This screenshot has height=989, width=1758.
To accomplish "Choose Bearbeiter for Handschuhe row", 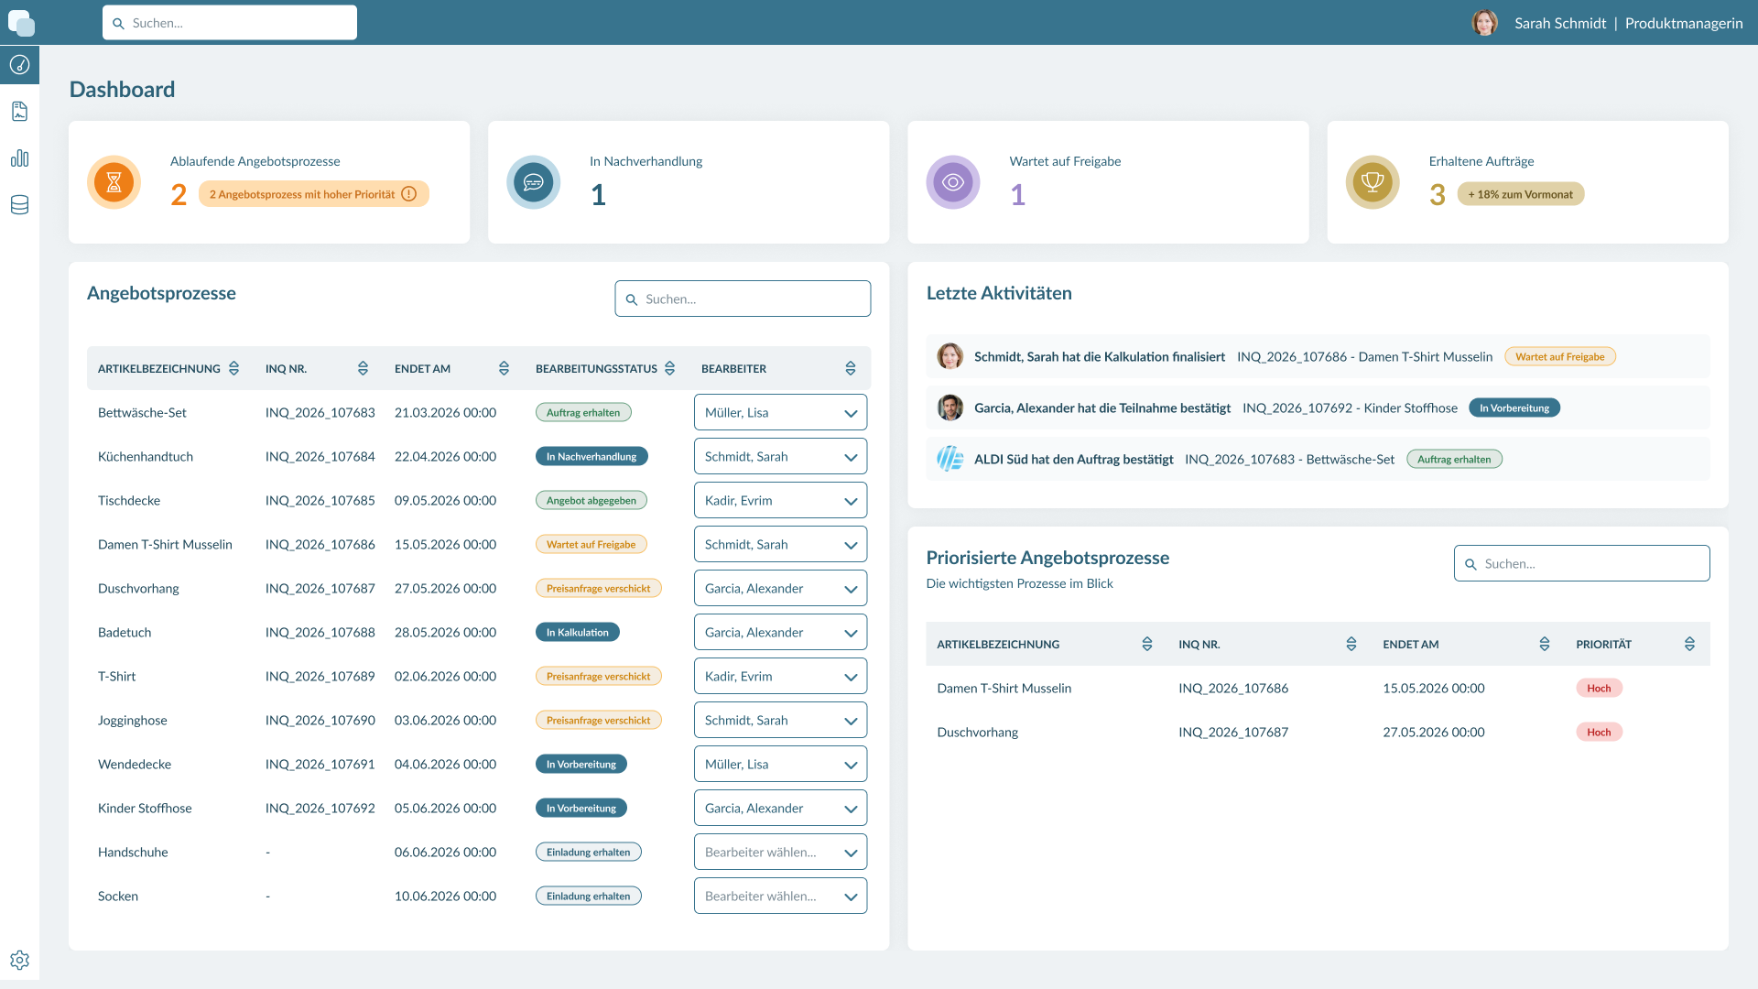I will pos(780,852).
